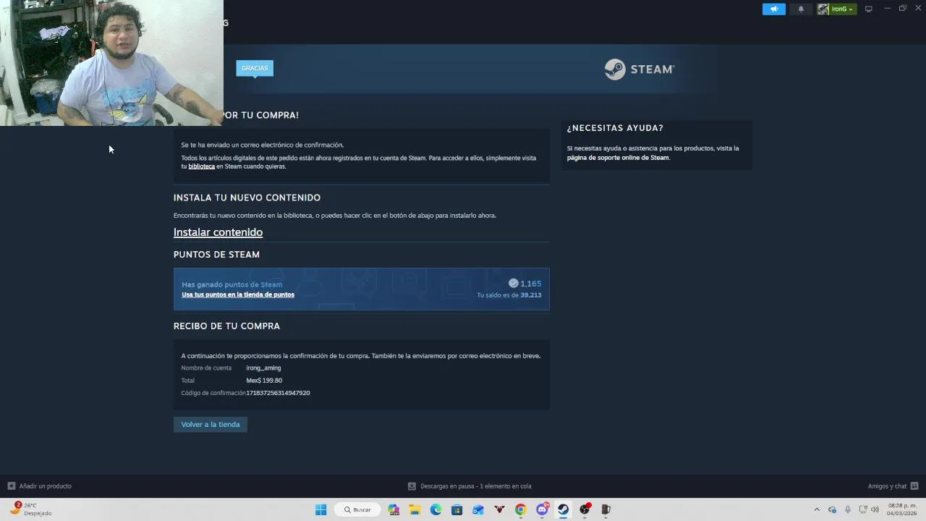Viewport: 926px width, 521px height.
Task: Open the weather widget showing 26°C
Action: 30,509
